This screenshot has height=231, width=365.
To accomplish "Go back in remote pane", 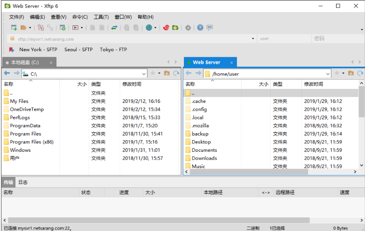I will [x=189, y=74].
